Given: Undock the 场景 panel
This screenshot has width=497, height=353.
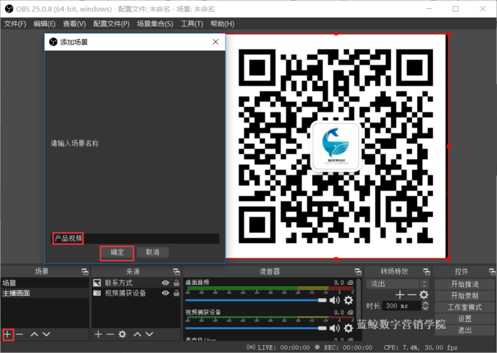Looking at the screenshot, I should (85, 271).
